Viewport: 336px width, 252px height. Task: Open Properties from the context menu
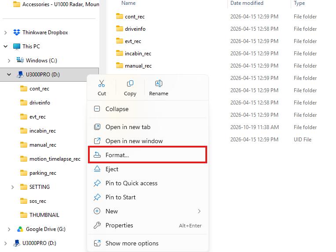pos(148,225)
